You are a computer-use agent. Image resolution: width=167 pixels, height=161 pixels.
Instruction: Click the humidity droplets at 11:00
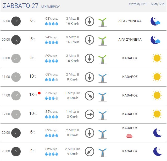(52, 79)
